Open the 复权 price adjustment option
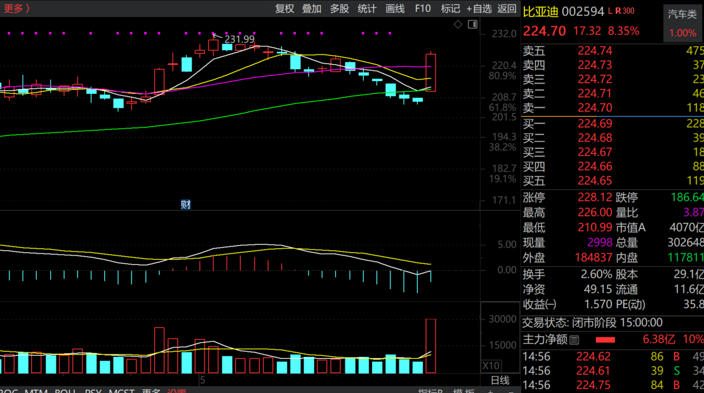The image size is (704, 393). tap(284, 8)
